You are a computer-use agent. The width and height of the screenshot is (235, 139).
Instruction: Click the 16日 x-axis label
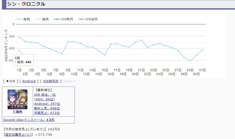coord(111,74)
